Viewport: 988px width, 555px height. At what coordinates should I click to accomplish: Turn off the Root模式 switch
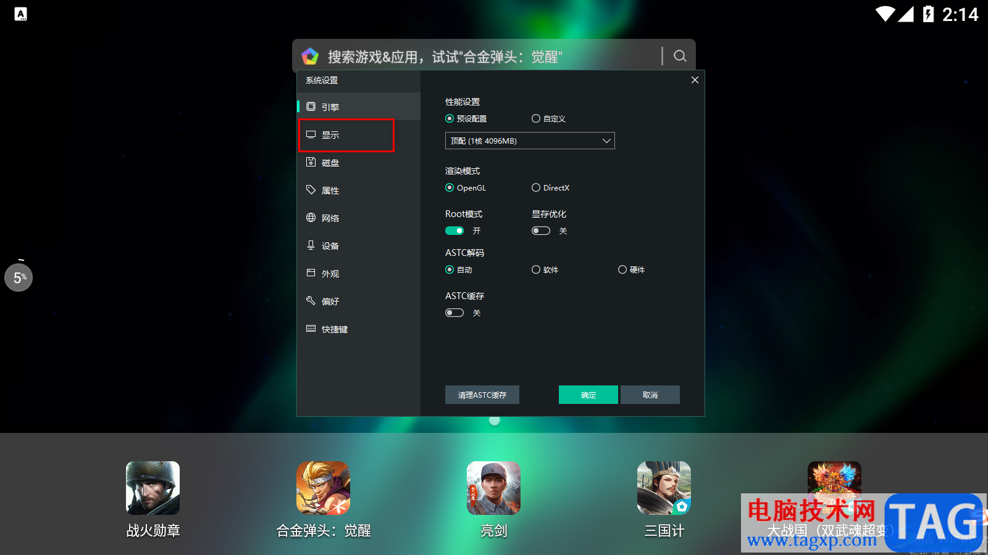[454, 231]
